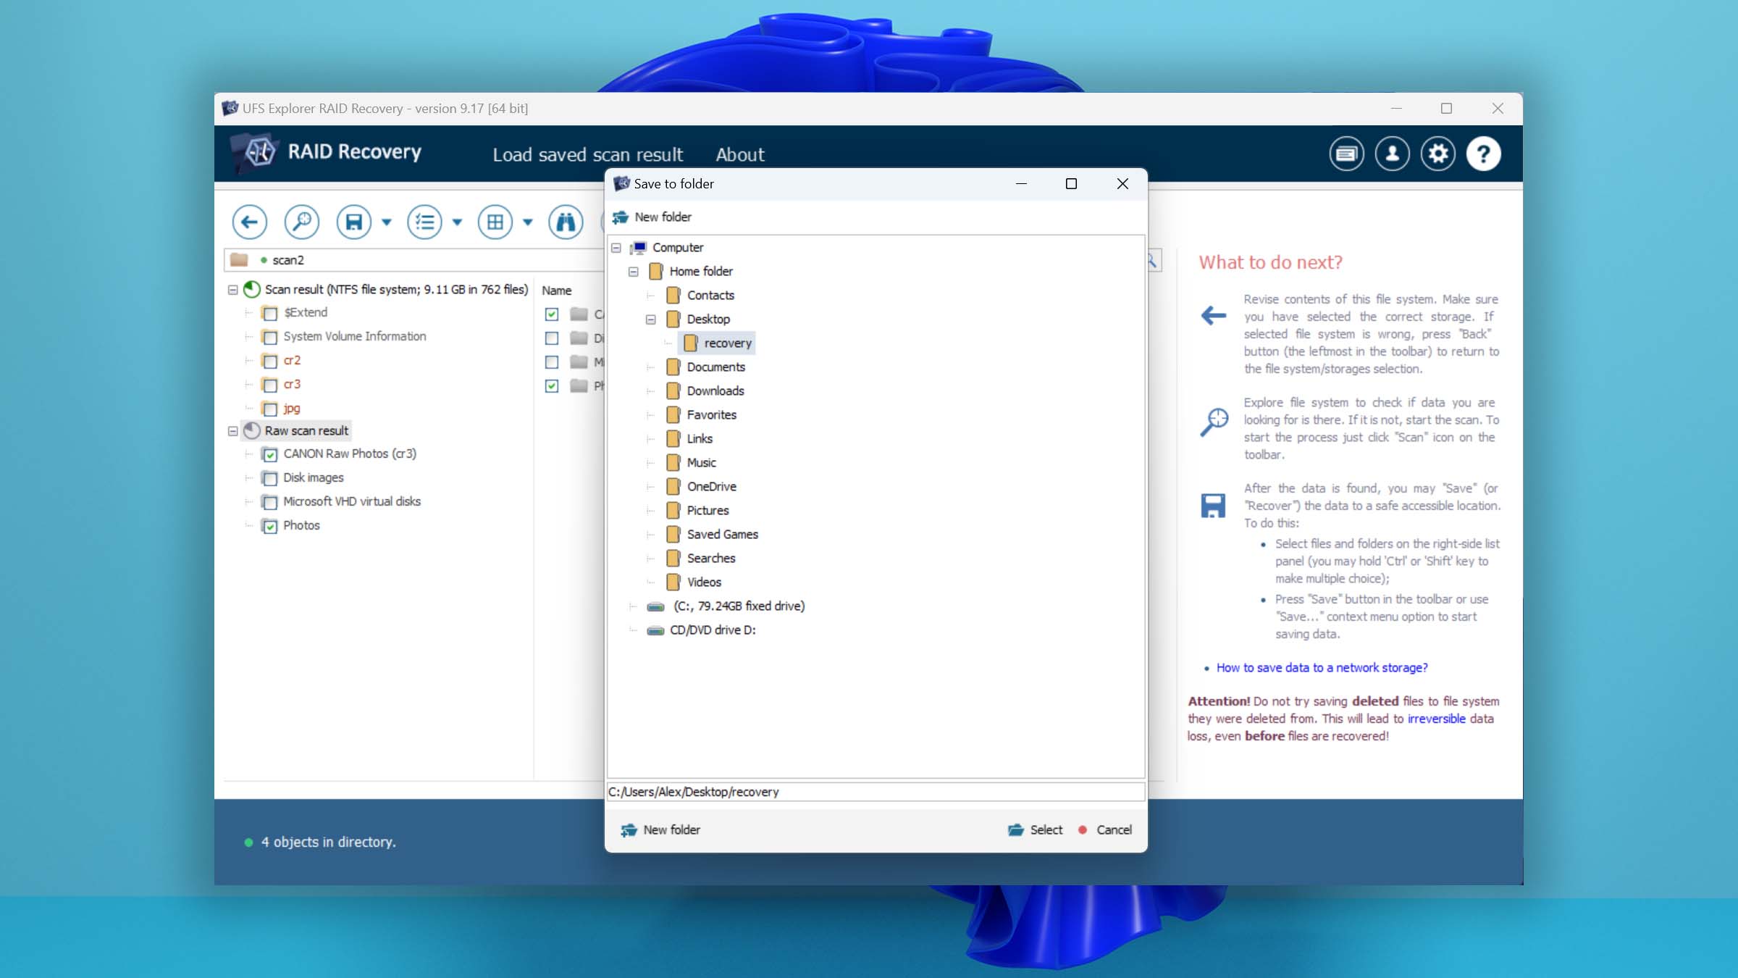Click the Bookmark/Find lost data icon

563,221
